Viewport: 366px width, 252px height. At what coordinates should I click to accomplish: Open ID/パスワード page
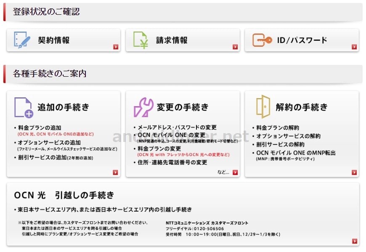pos(302,40)
